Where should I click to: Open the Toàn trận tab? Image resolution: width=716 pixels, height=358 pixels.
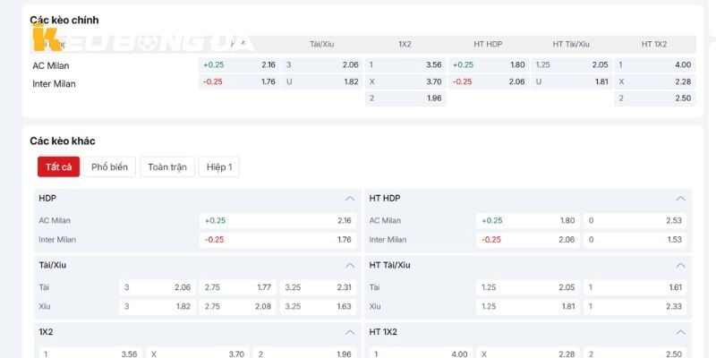point(167,166)
